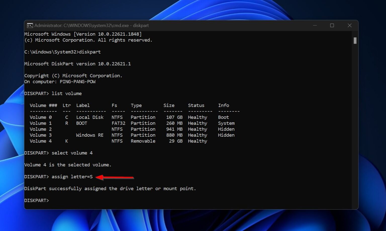
Task: Click the 'select volume 4' command line
Action: (x=72, y=153)
